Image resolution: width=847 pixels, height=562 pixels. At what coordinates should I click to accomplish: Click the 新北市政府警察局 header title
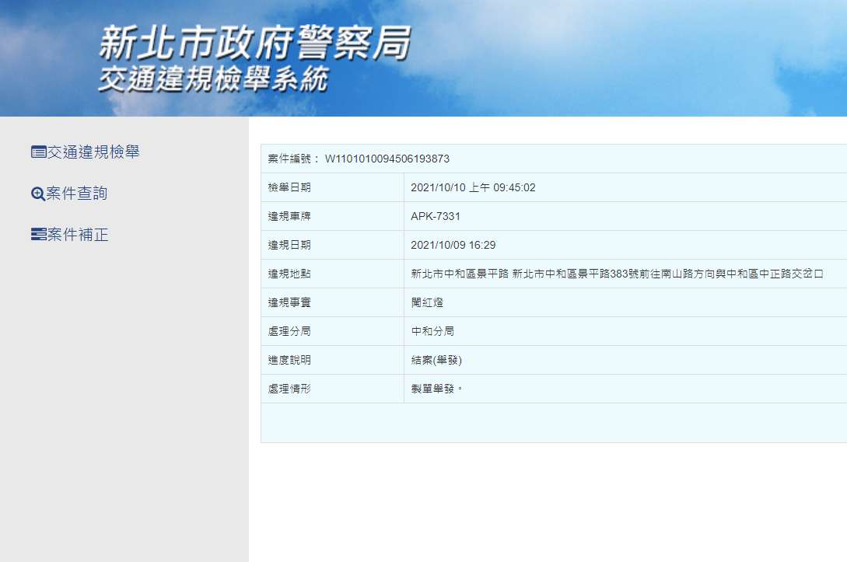pos(254,43)
